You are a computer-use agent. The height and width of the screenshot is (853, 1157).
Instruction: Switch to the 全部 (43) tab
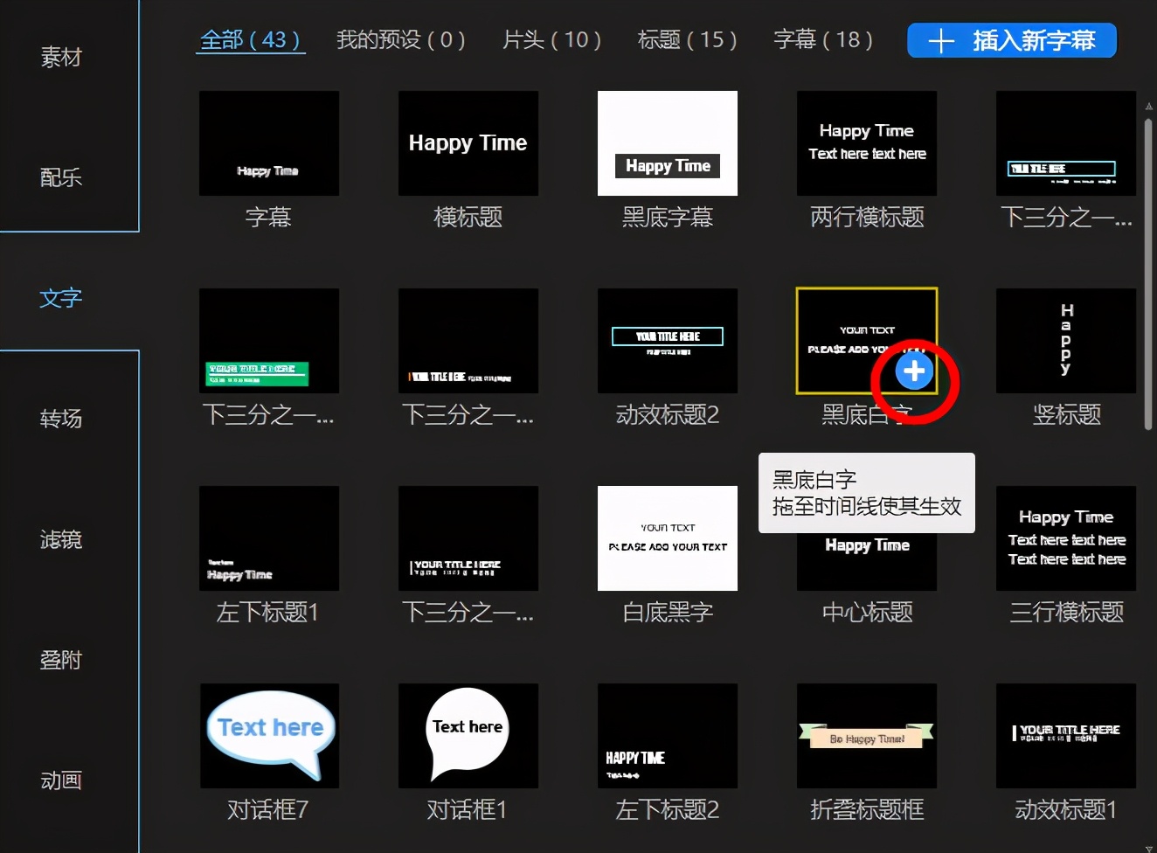250,39
